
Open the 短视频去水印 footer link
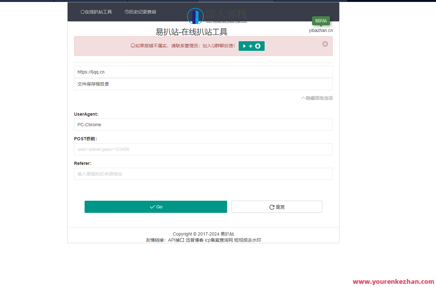click(x=248, y=240)
